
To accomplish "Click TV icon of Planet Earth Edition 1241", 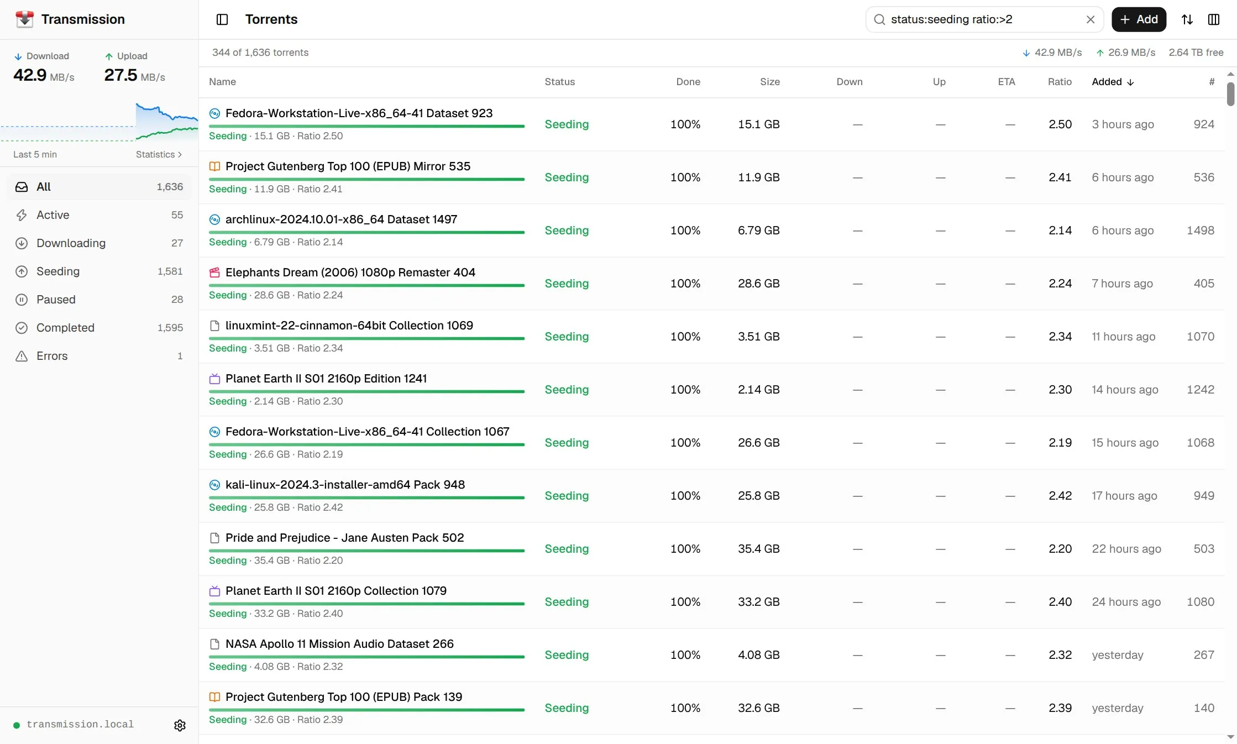I will pyautogui.click(x=214, y=379).
